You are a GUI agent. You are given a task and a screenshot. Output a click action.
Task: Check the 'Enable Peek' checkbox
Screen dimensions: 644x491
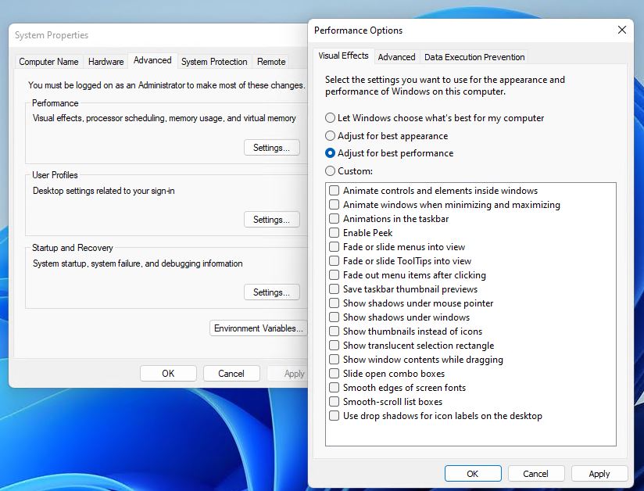point(335,233)
